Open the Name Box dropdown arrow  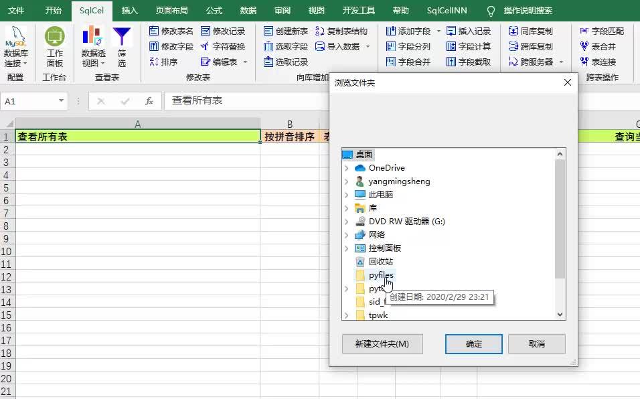[61, 101]
